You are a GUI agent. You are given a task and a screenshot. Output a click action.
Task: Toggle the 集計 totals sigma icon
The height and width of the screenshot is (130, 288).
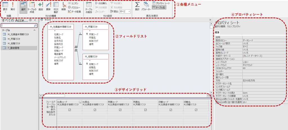(137, 6)
